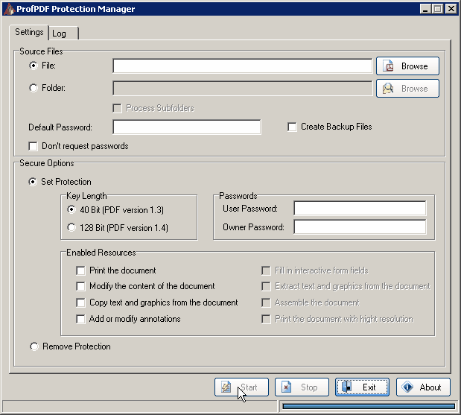Click the Start button's document icon

click(226, 387)
